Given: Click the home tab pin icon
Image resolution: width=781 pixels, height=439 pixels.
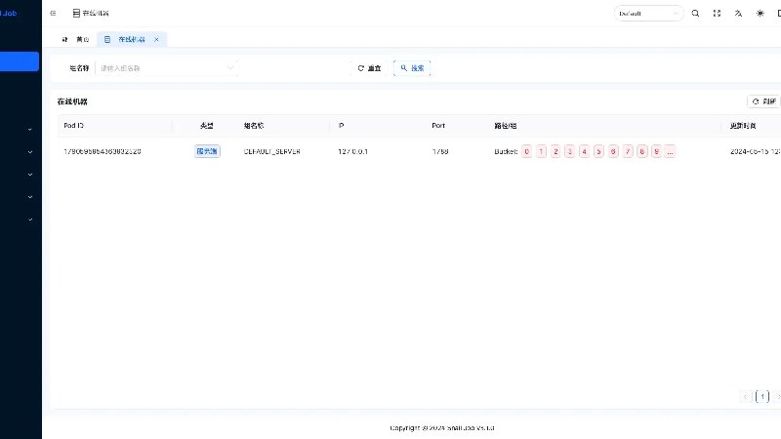Looking at the screenshot, I should point(64,39).
